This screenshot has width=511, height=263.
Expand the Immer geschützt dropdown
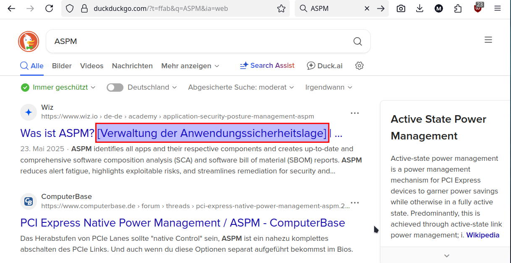coord(59,88)
